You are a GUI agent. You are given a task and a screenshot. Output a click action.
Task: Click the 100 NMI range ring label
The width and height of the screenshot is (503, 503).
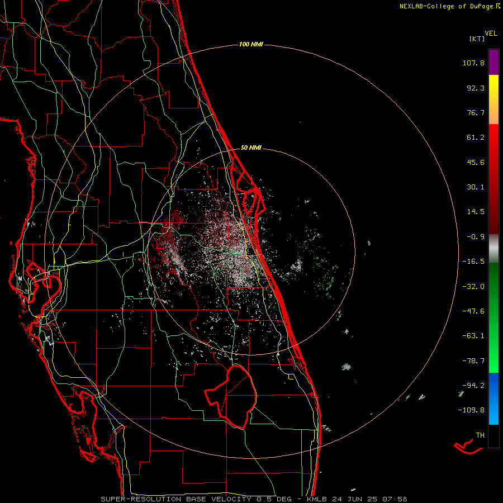coord(251,44)
